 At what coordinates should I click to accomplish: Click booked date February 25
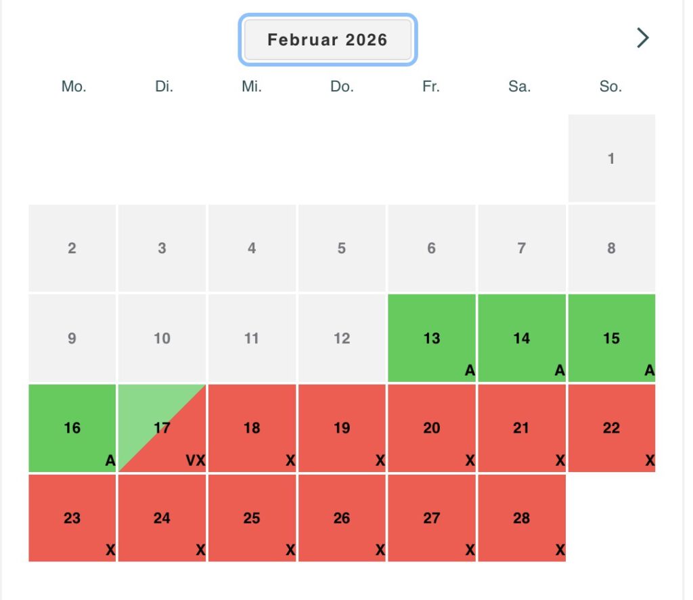point(252,518)
